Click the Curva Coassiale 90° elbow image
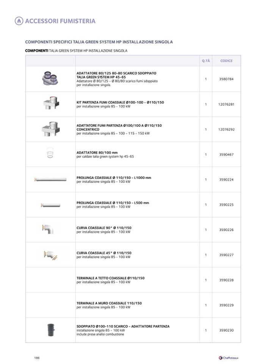Viewport: 257px width, 364px height. click(x=50, y=229)
